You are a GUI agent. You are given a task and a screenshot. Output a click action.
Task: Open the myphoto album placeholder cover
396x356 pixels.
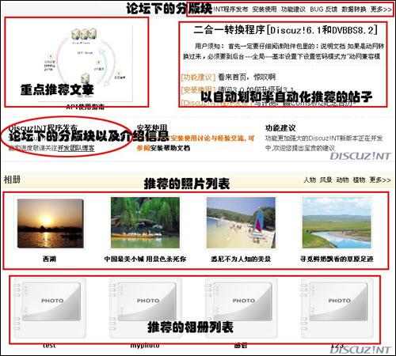pyautogui.click(x=145, y=308)
